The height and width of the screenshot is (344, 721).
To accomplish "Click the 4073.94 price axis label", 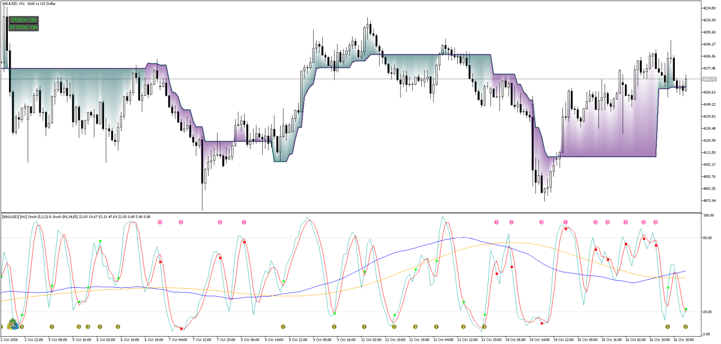I will click(709, 200).
